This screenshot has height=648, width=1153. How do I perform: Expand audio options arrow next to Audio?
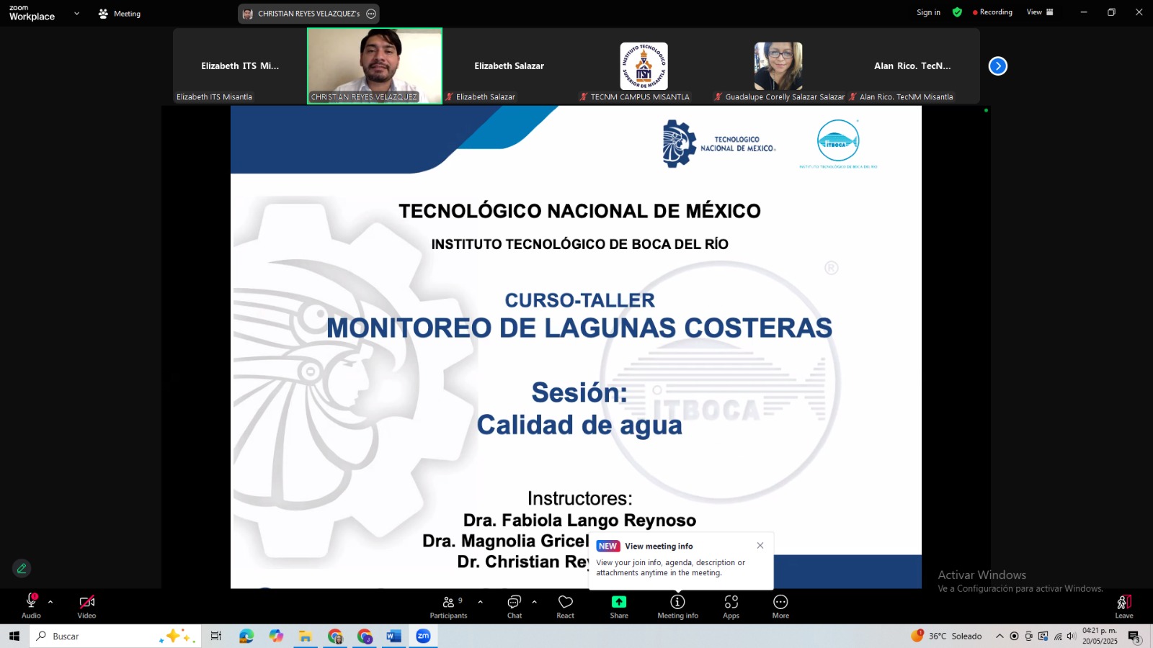pyautogui.click(x=50, y=602)
